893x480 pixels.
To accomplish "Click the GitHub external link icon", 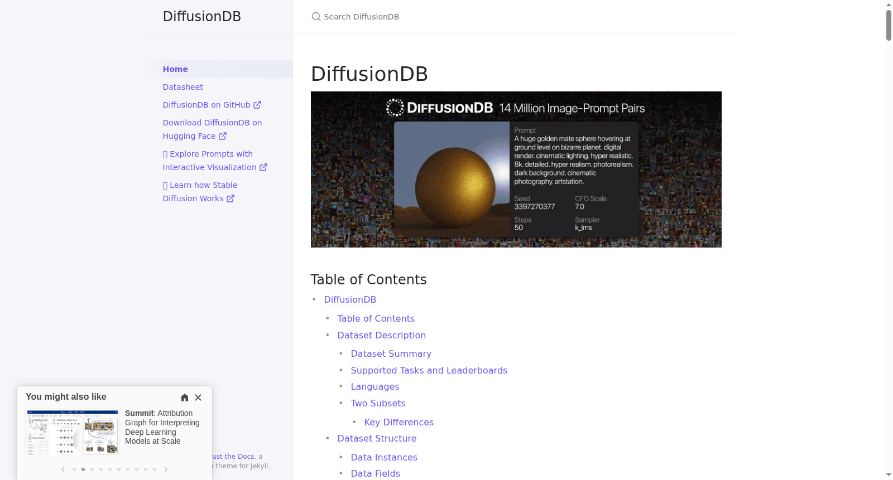I will pyautogui.click(x=257, y=105).
